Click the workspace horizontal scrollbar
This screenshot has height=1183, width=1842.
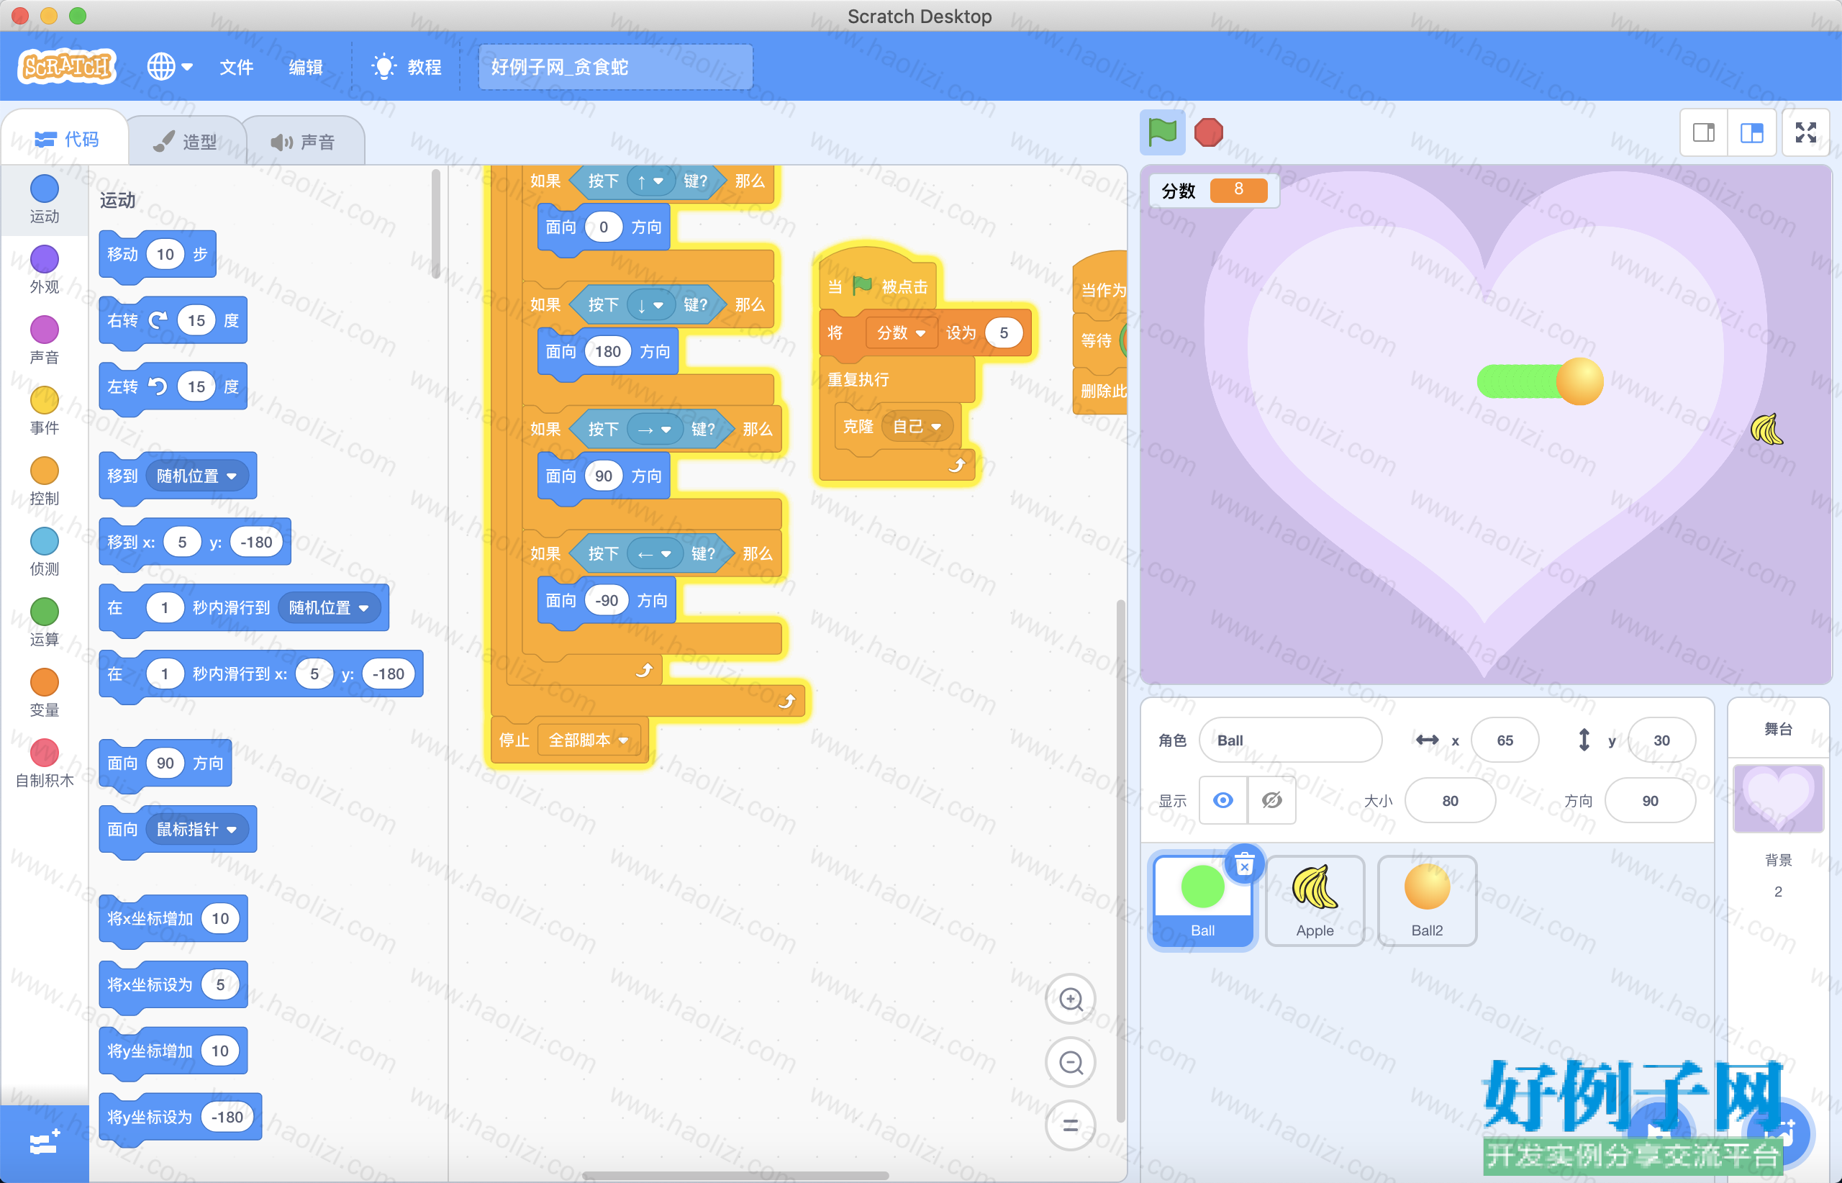tap(735, 1175)
